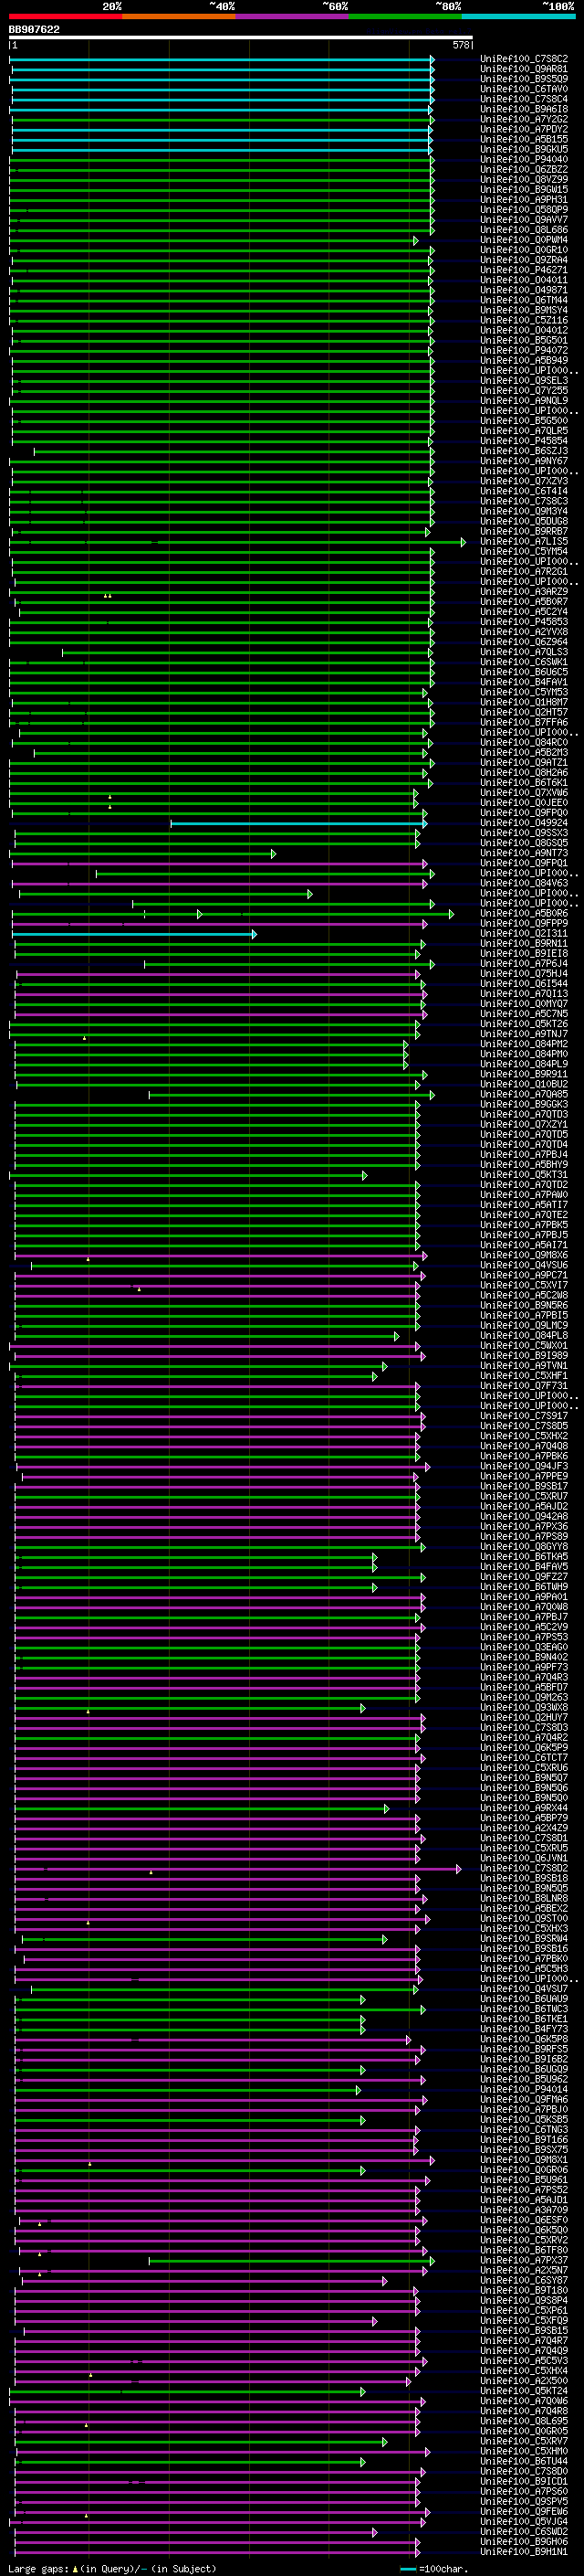Open hit UniRef100_B9A6I8
This screenshot has width=584, height=2576.
(x=524, y=109)
